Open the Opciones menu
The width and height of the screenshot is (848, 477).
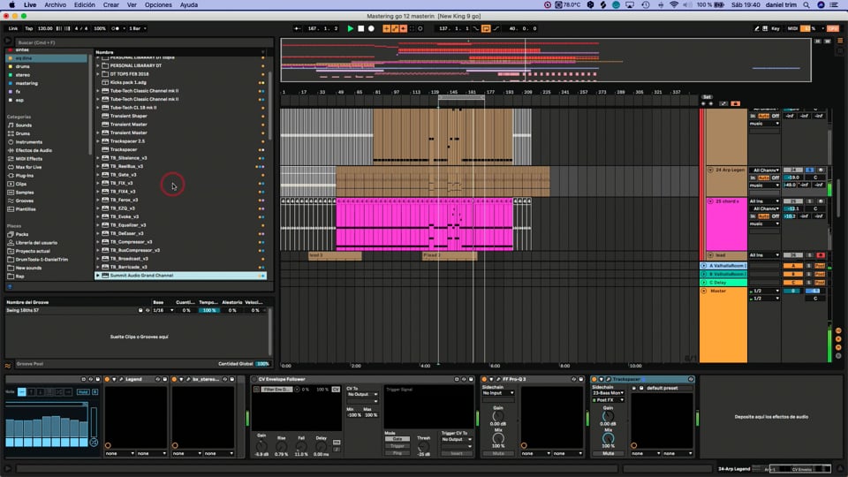158,5
